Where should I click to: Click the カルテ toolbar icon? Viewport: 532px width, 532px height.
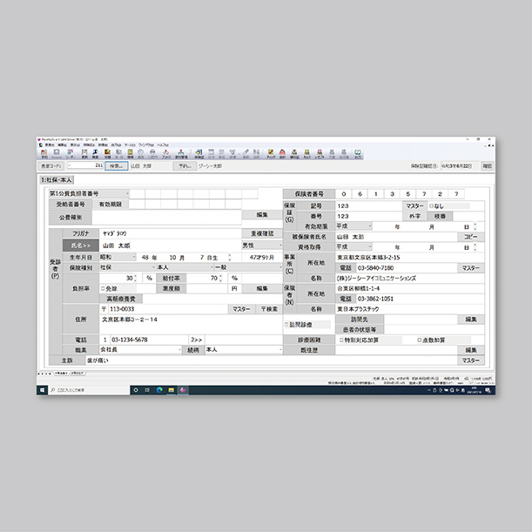click(x=306, y=153)
